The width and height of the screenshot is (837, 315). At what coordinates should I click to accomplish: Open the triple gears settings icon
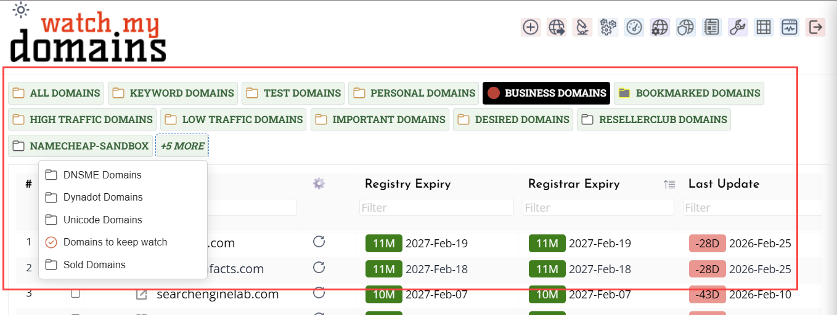[x=608, y=27]
